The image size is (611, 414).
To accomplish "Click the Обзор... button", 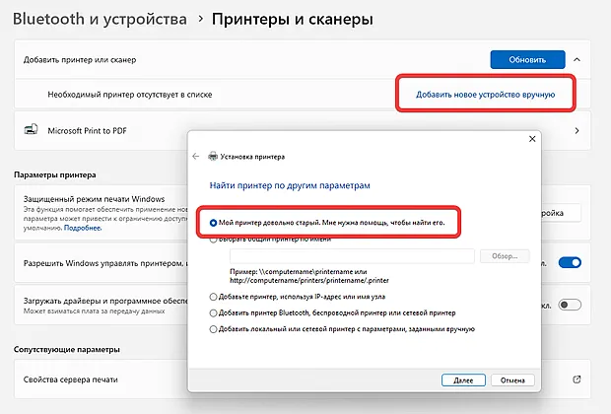I will 505,256.
